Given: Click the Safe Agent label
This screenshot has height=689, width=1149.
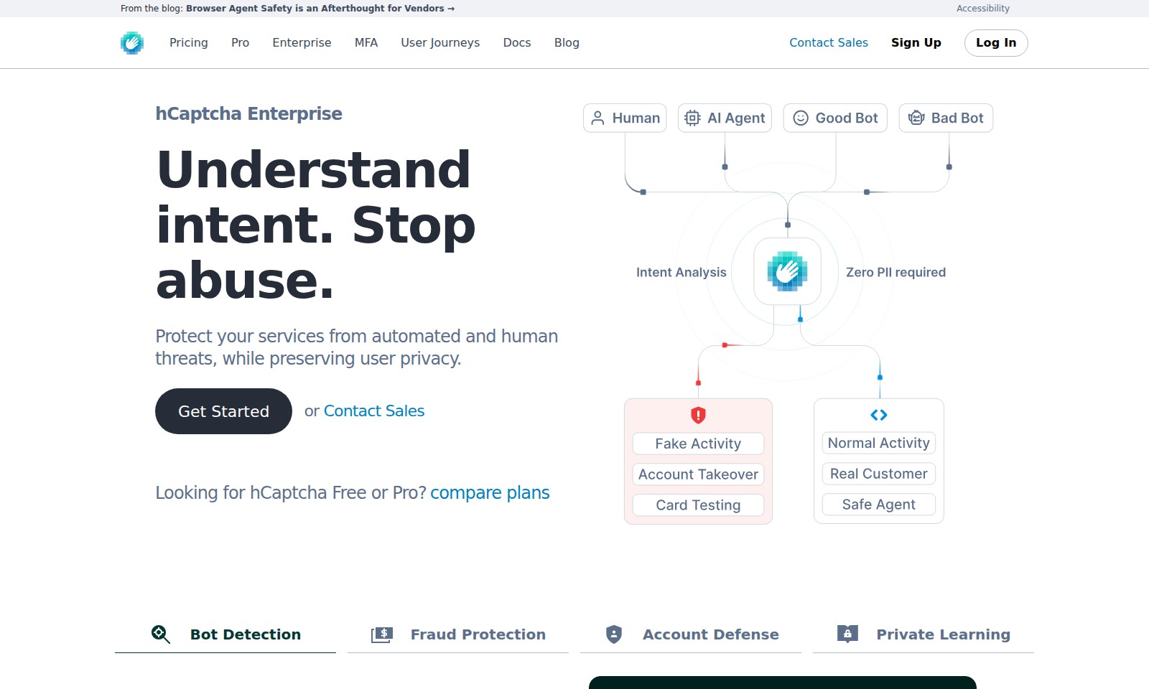Looking at the screenshot, I should coord(879,505).
